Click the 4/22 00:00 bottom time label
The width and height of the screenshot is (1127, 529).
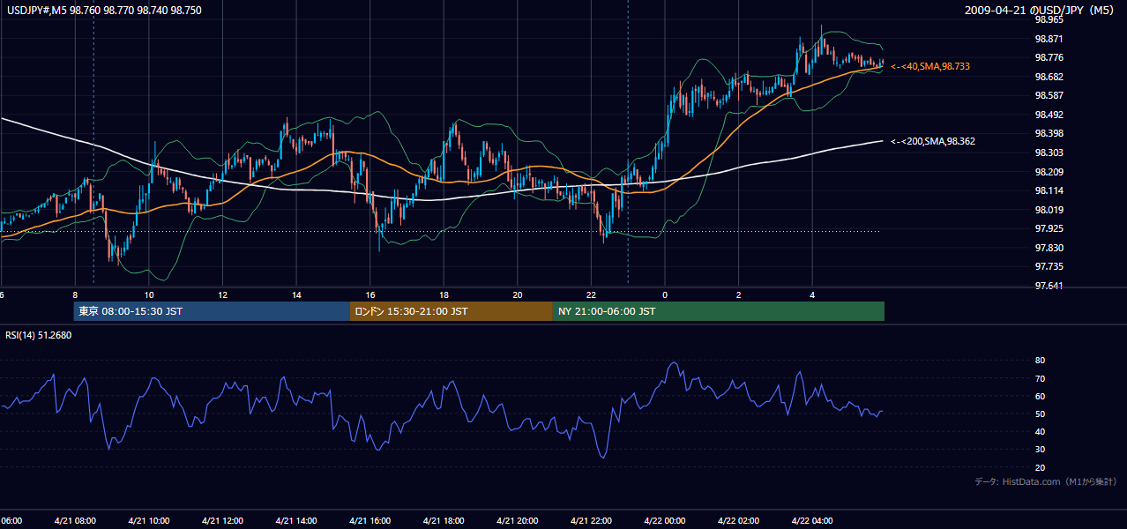point(665,521)
